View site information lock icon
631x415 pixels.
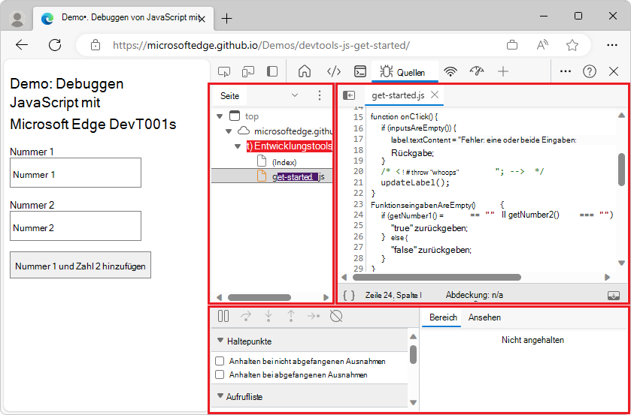96,45
